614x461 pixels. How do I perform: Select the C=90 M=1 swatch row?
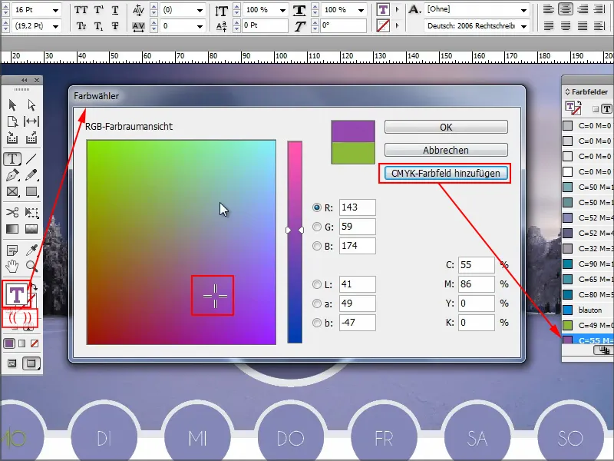[587, 264]
